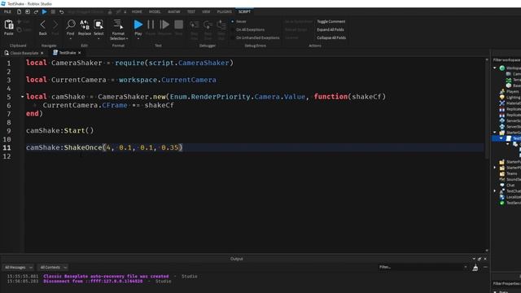
Task: Click in the Output Filter field
Action: pos(420,267)
